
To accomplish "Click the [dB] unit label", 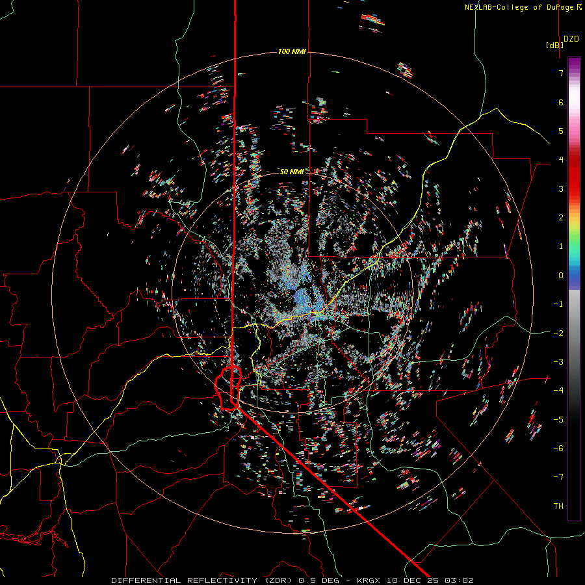I will (554, 45).
